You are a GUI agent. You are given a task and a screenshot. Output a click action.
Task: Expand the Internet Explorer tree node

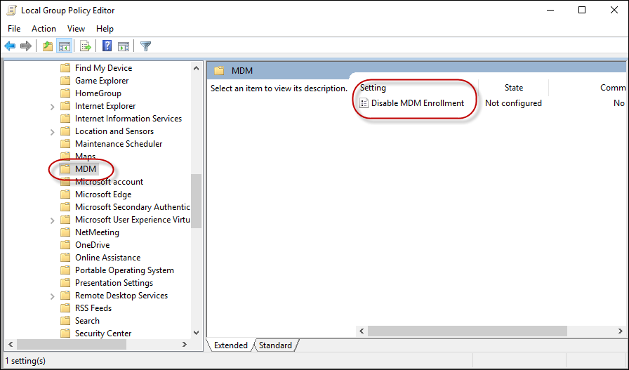53,107
